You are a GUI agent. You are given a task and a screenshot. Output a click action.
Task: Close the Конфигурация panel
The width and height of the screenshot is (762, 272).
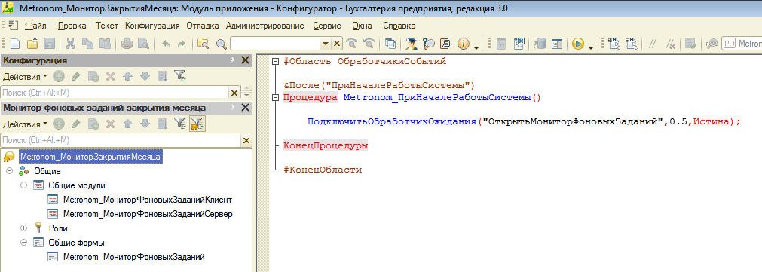(x=246, y=60)
